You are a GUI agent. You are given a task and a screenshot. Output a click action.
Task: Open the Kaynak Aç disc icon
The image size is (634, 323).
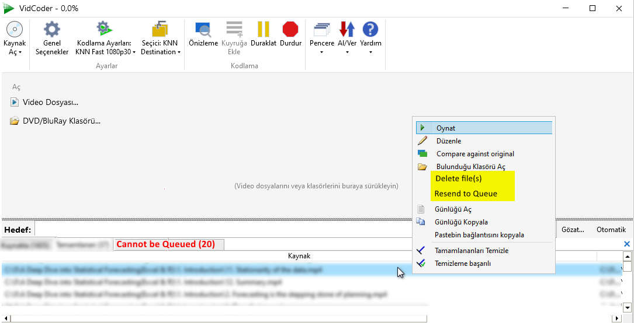[15, 29]
